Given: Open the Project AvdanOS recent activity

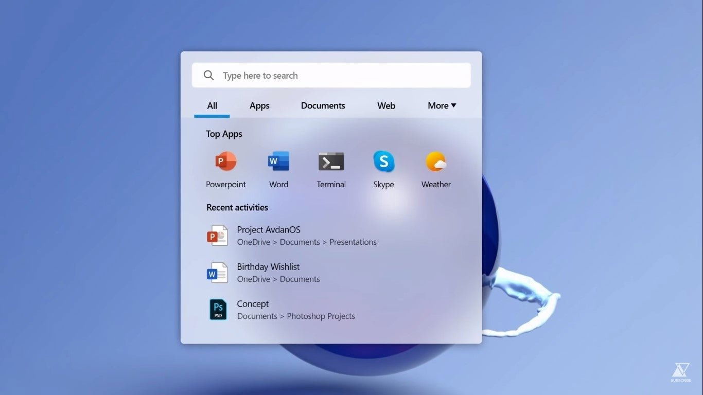Looking at the screenshot, I should [291, 236].
